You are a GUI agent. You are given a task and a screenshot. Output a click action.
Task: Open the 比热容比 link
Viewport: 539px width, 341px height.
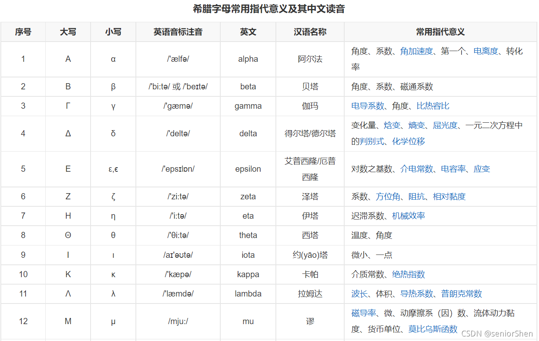point(433,106)
